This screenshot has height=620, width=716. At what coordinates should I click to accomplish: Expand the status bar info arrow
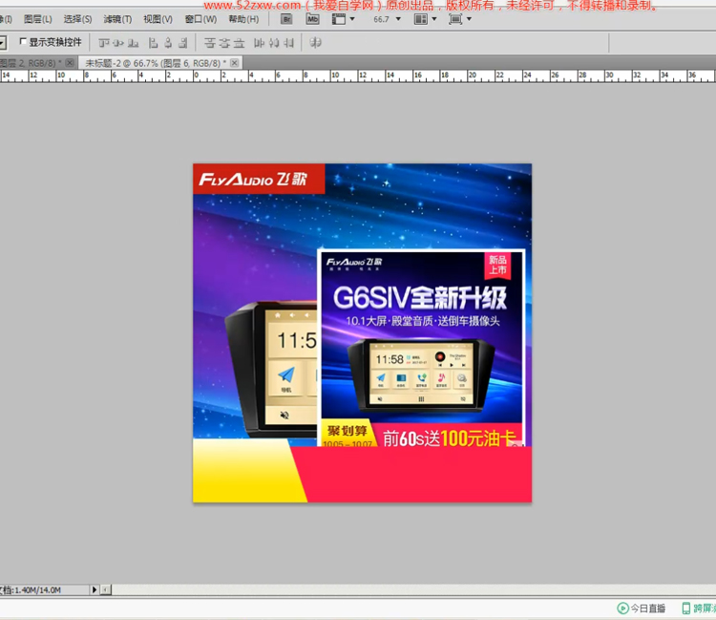[x=95, y=589]
